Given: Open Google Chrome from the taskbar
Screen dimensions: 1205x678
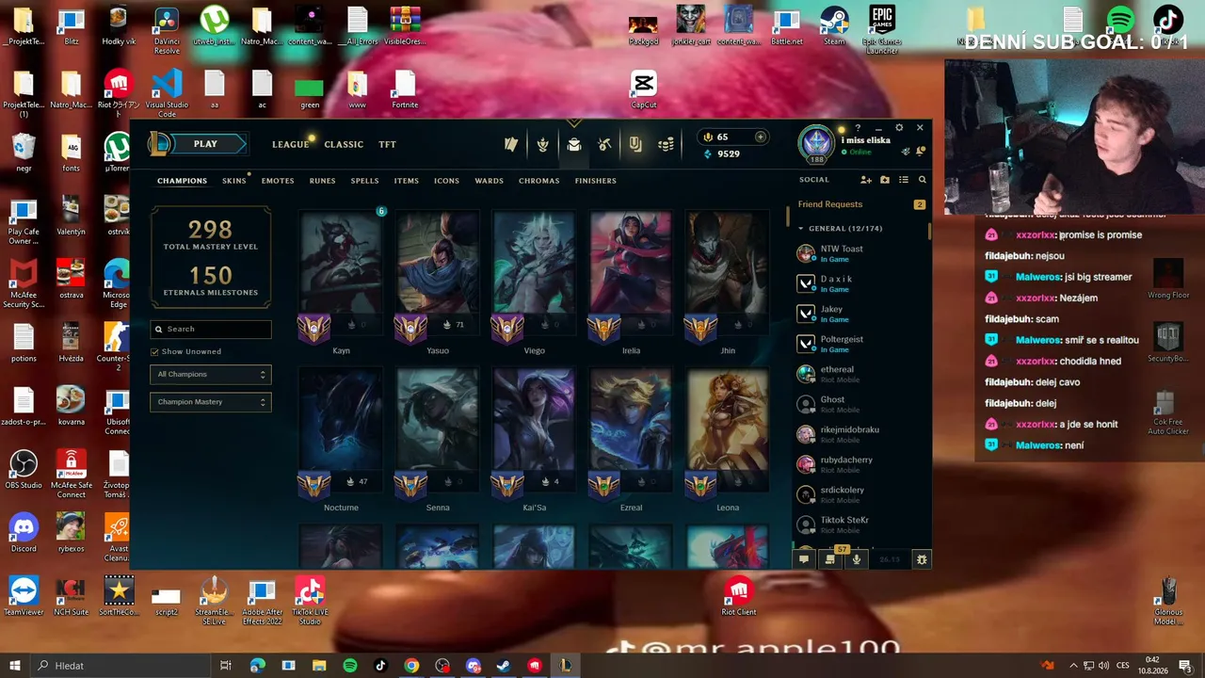Looking at the screenshot, I should click(x=411, y=666).
